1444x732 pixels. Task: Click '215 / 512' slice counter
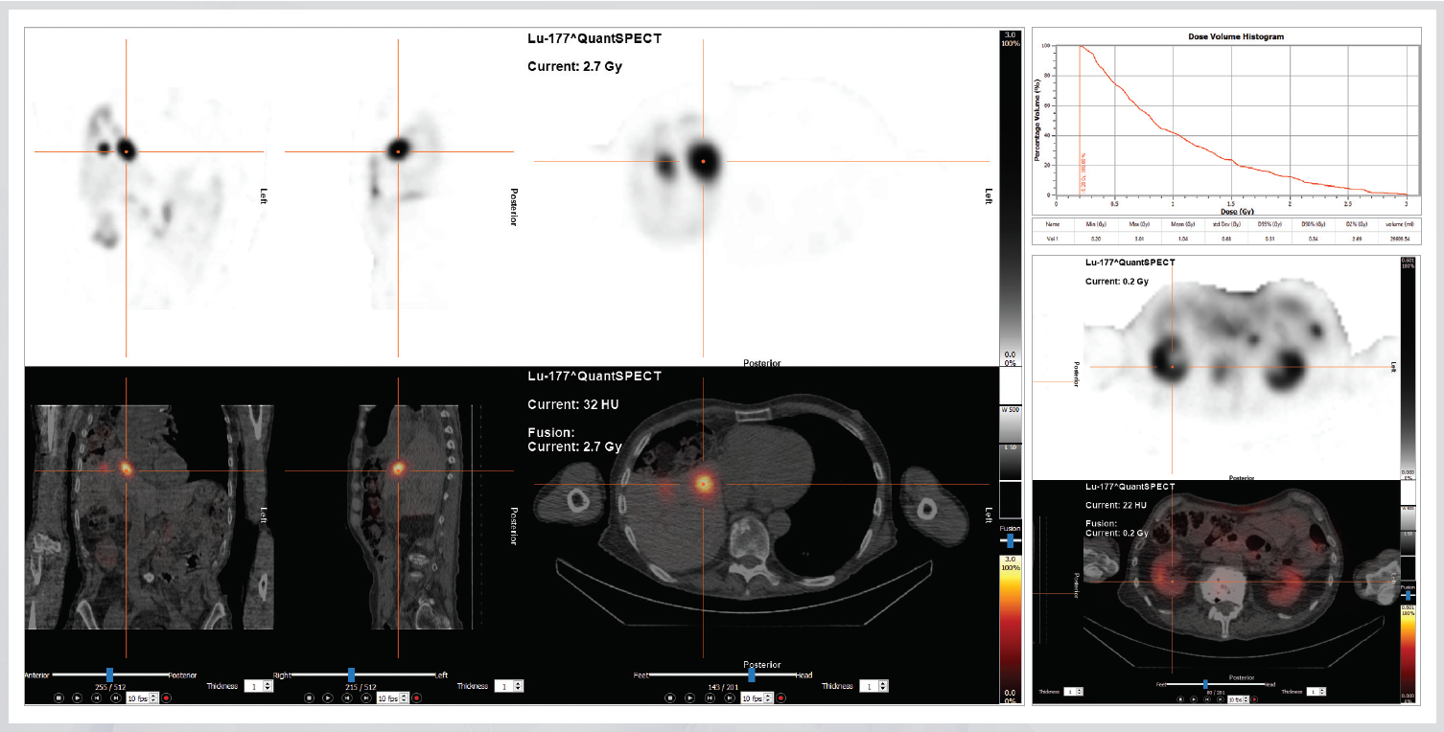click(x=361, y=687)
